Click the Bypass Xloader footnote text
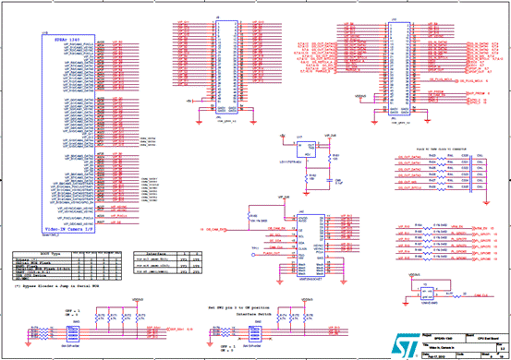Screen dimensions: 511x360 57,286
